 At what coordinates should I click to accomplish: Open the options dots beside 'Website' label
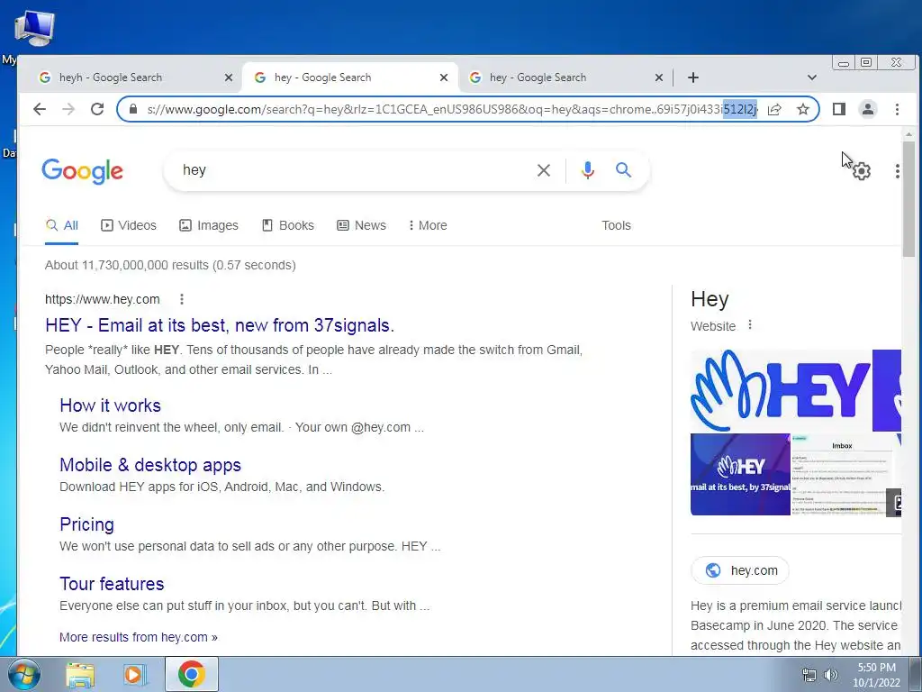[x=750, y=325]
